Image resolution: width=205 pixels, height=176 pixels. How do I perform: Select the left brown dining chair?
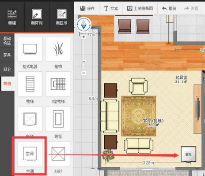coord(125,26)
